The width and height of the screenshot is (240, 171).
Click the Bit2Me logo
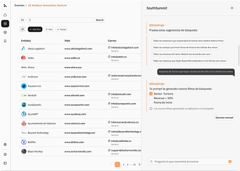(24, 142)
